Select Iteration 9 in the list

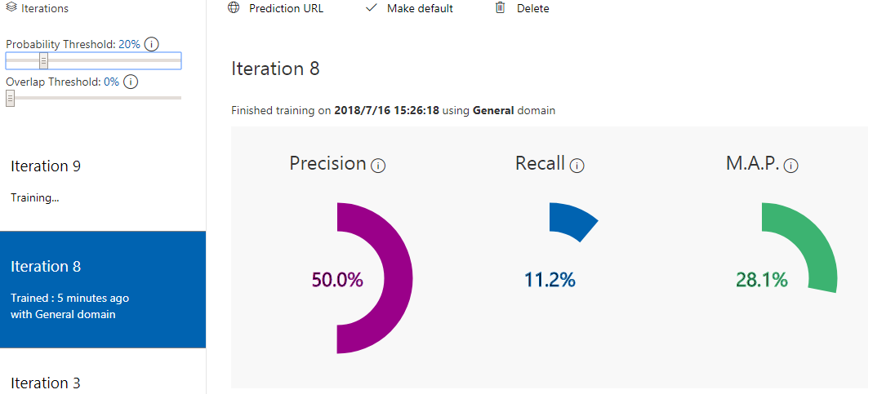46,166
